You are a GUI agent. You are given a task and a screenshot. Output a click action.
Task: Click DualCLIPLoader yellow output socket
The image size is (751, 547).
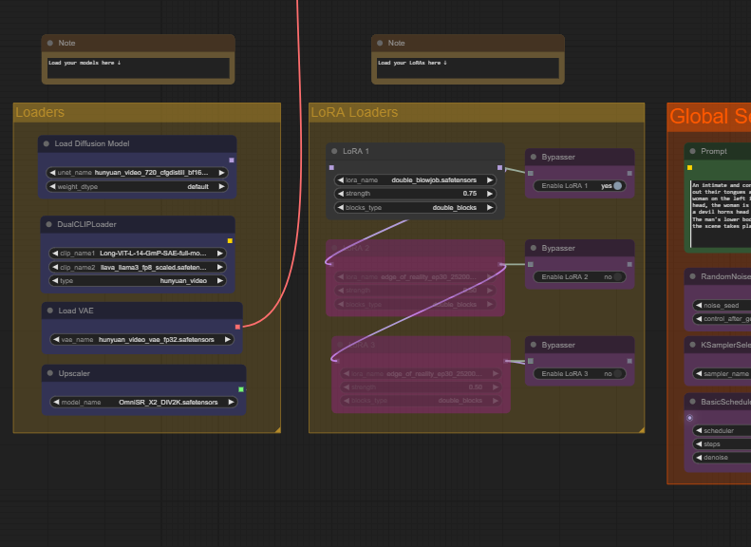(230, 240)
